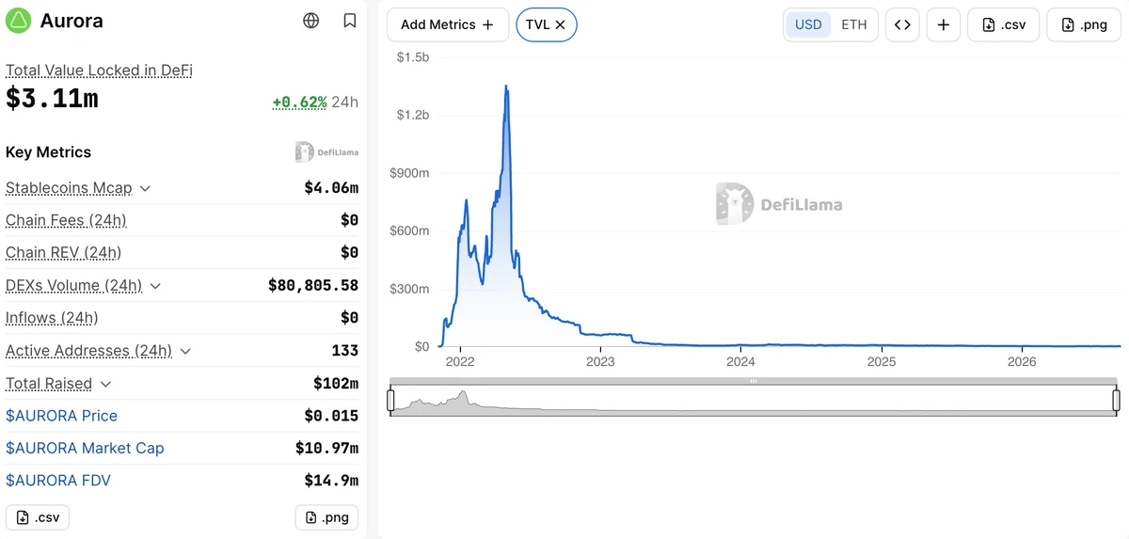
Task: Download key metrics .png in left panel
Action: click(x=326, y=517)
